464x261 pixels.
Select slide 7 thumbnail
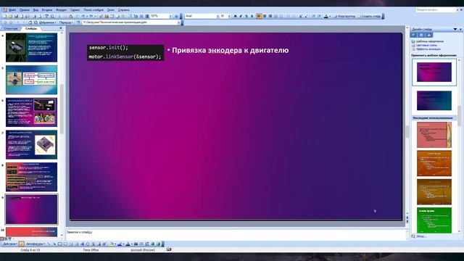(x=31, y=144)
